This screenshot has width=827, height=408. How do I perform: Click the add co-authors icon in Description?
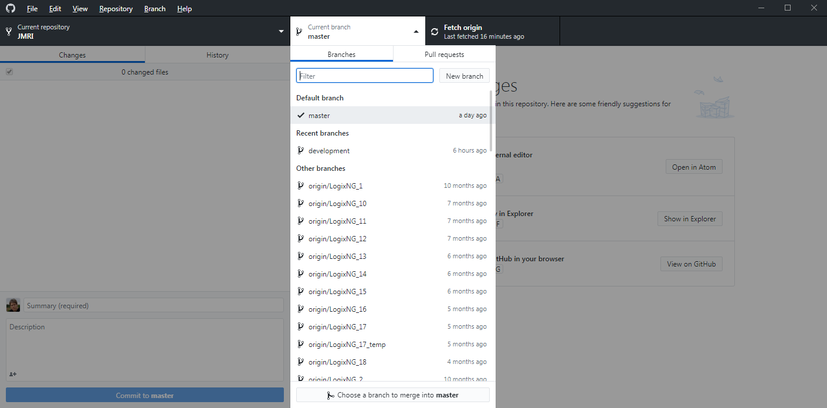click(13, 374)
